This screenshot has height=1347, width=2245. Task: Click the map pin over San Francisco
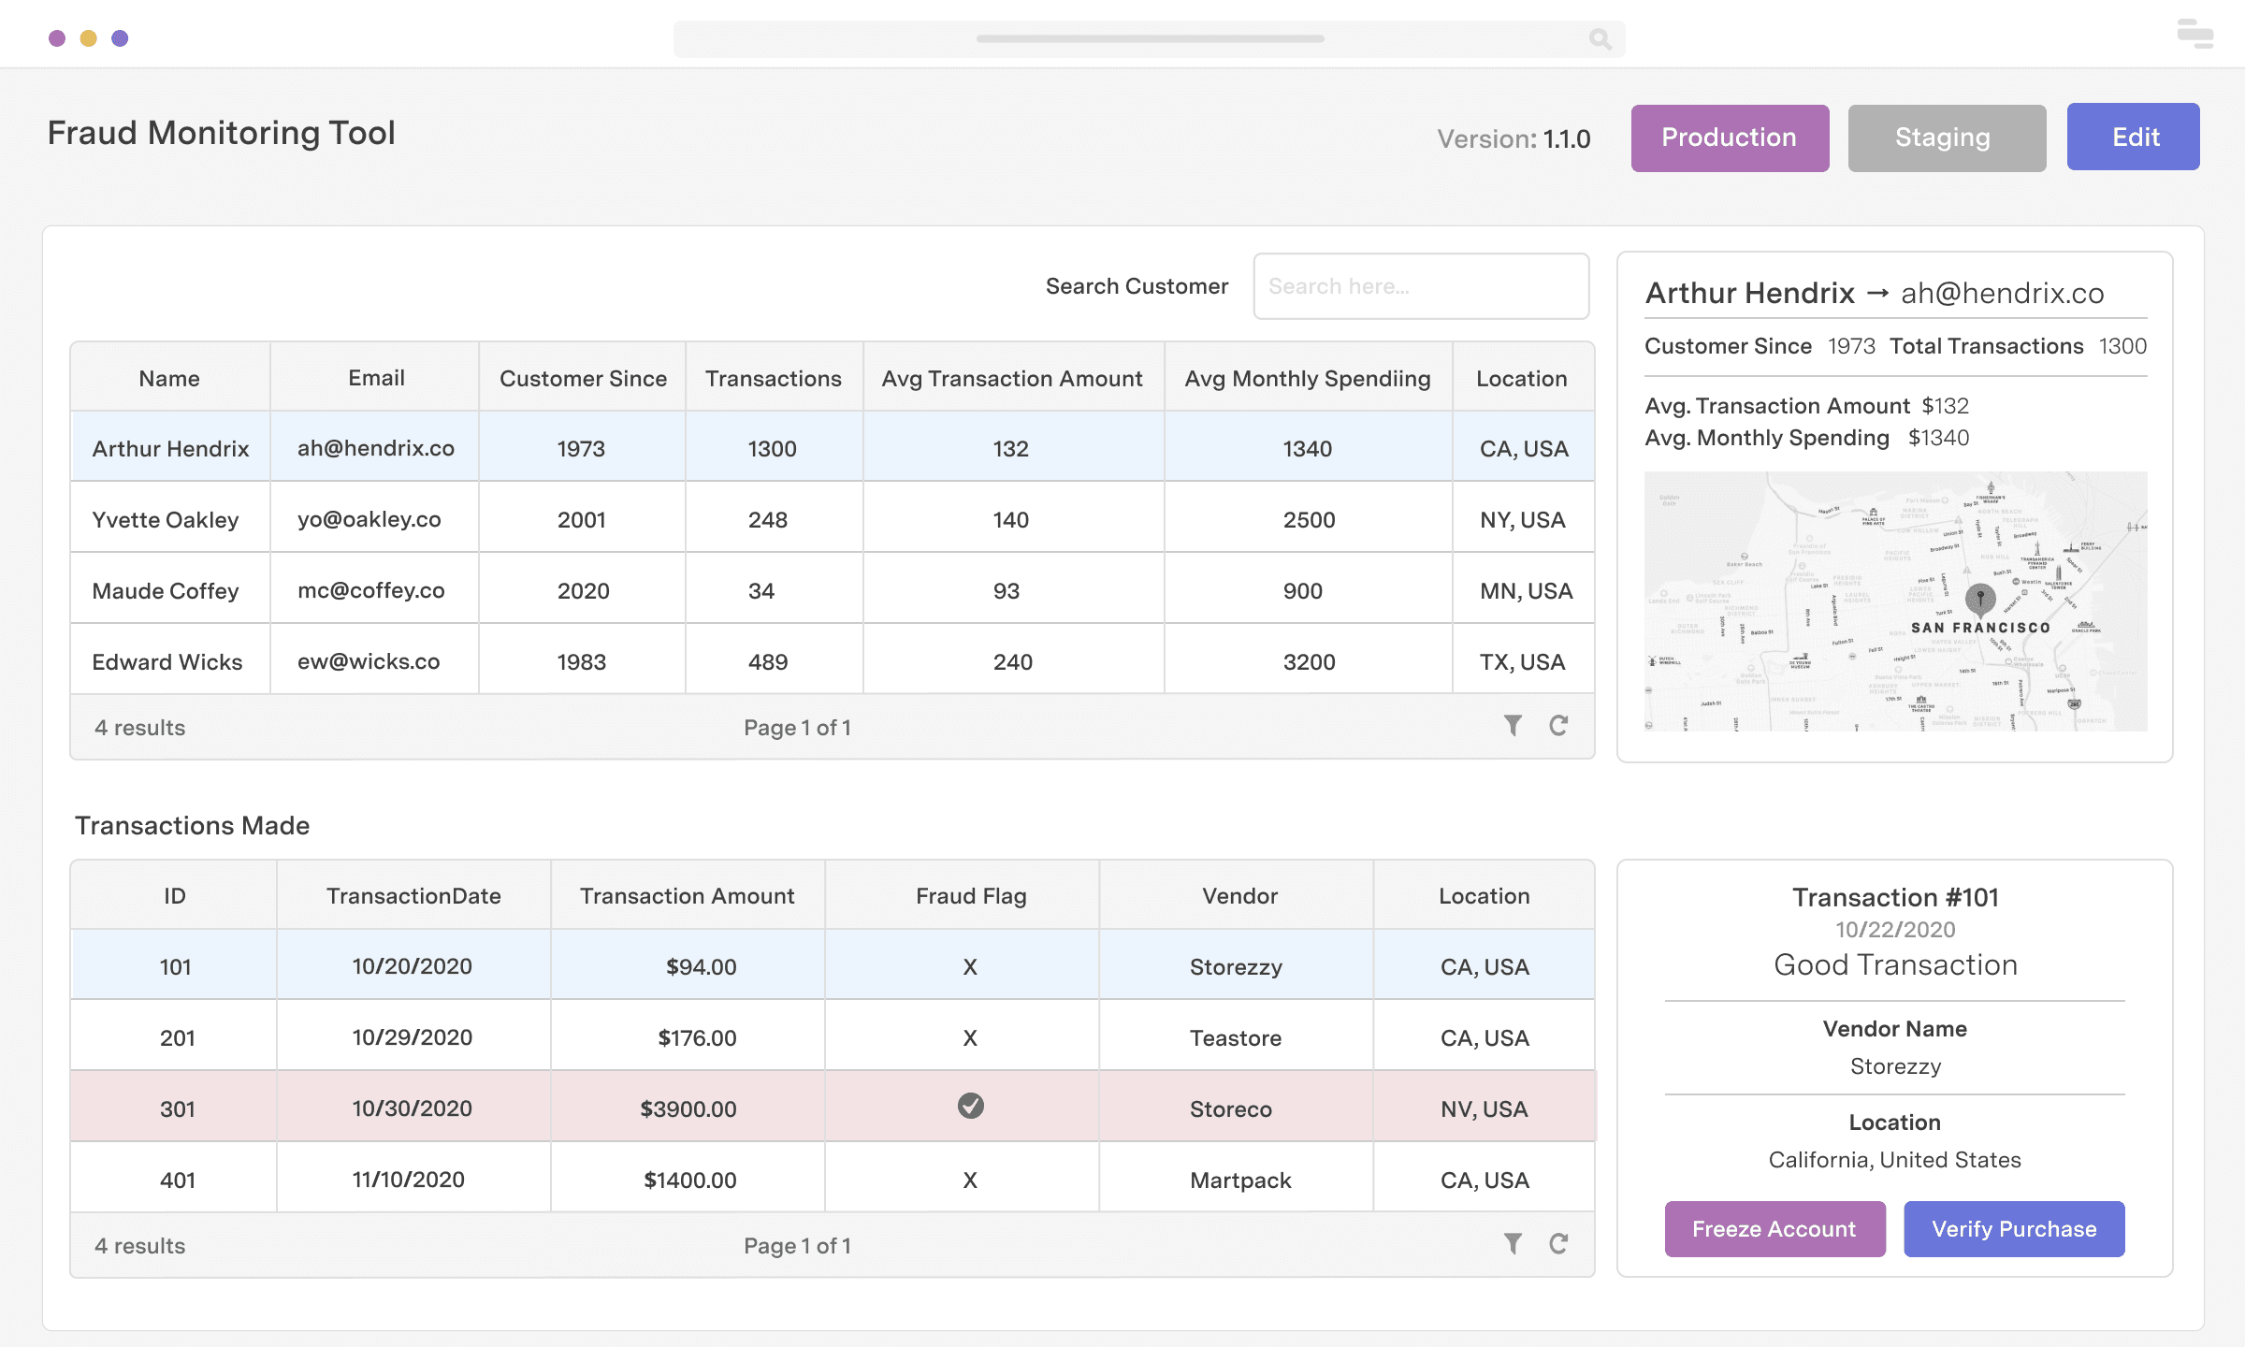[1981, 596]
